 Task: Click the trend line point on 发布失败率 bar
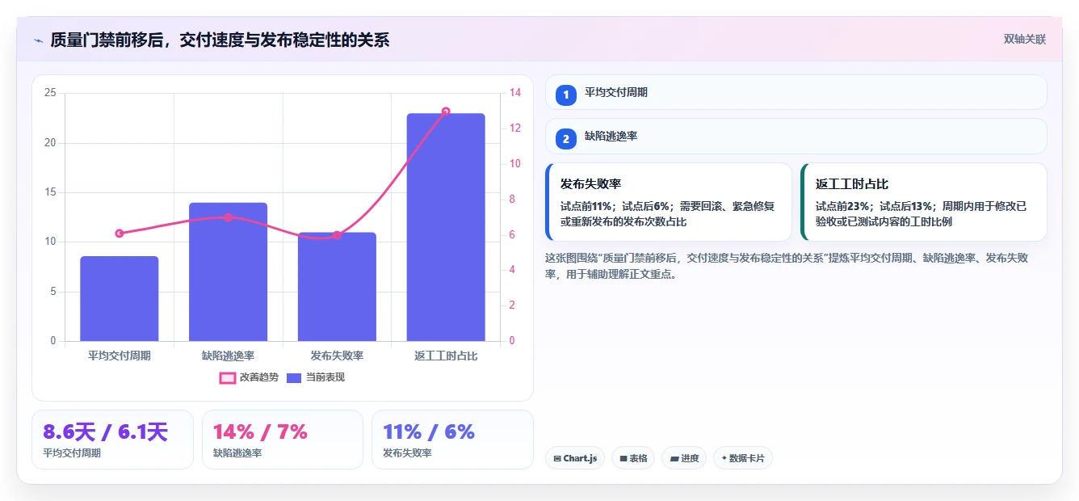click(337, 235)
